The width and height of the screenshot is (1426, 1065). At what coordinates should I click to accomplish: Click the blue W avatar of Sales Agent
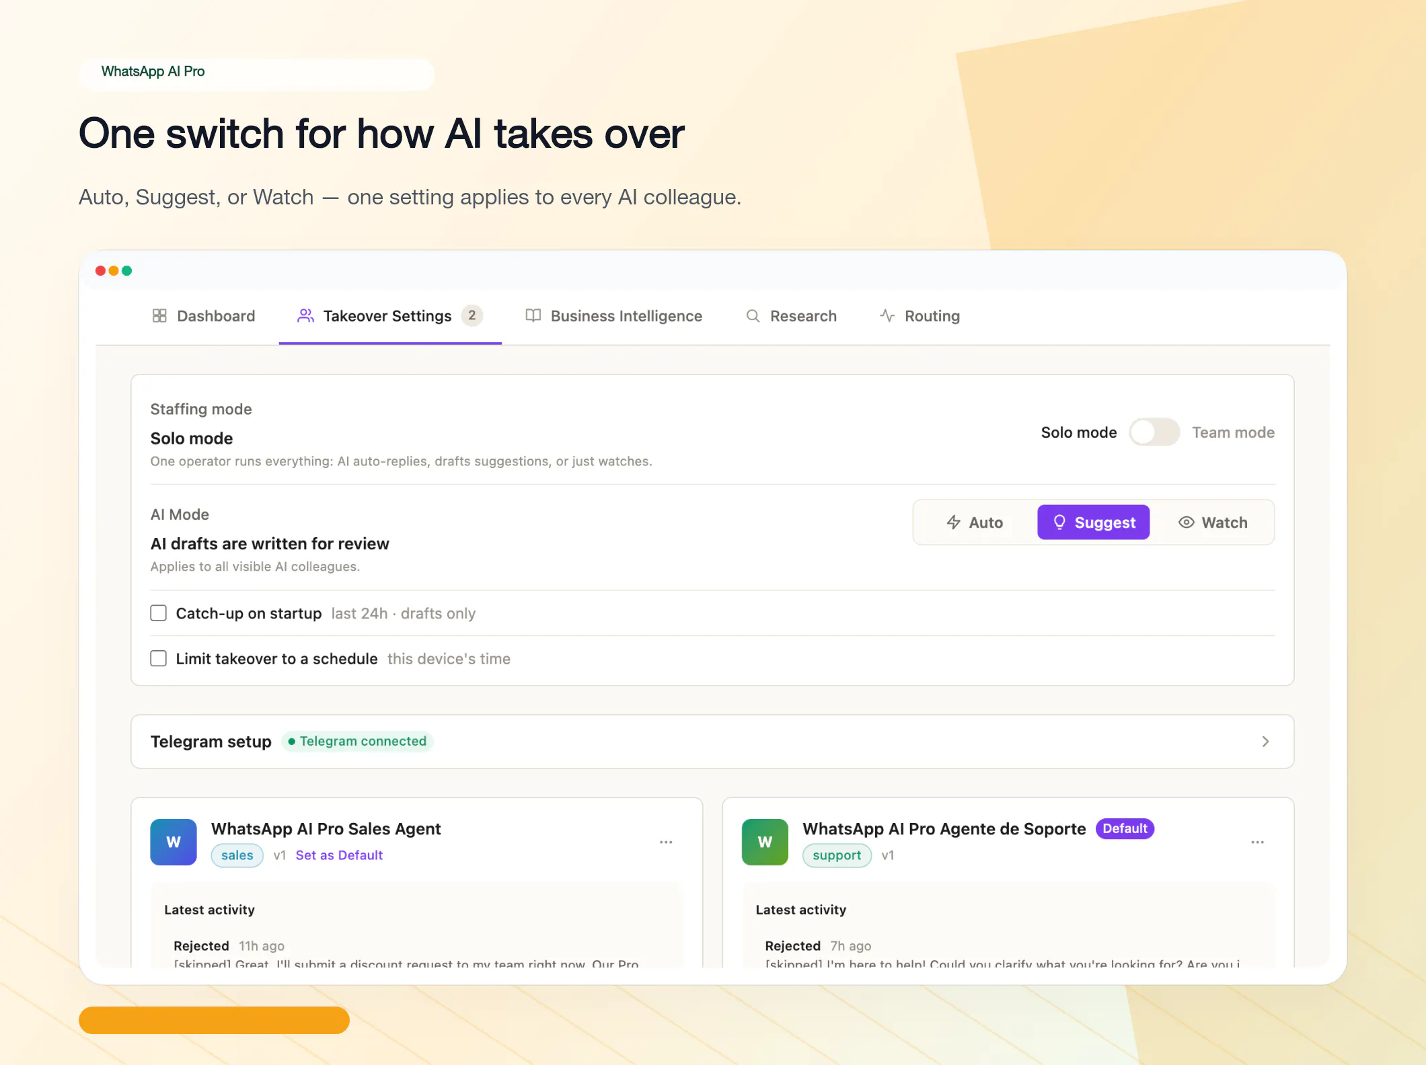[x=174, y=842]
